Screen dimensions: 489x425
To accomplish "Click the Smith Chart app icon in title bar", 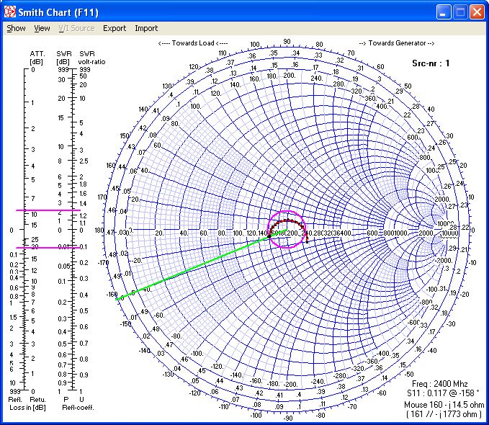I will 10,12.
